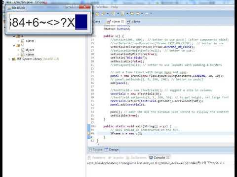
Task: Click code line setTitle("Bla Blubb")
Action: (x=129, y=58)
